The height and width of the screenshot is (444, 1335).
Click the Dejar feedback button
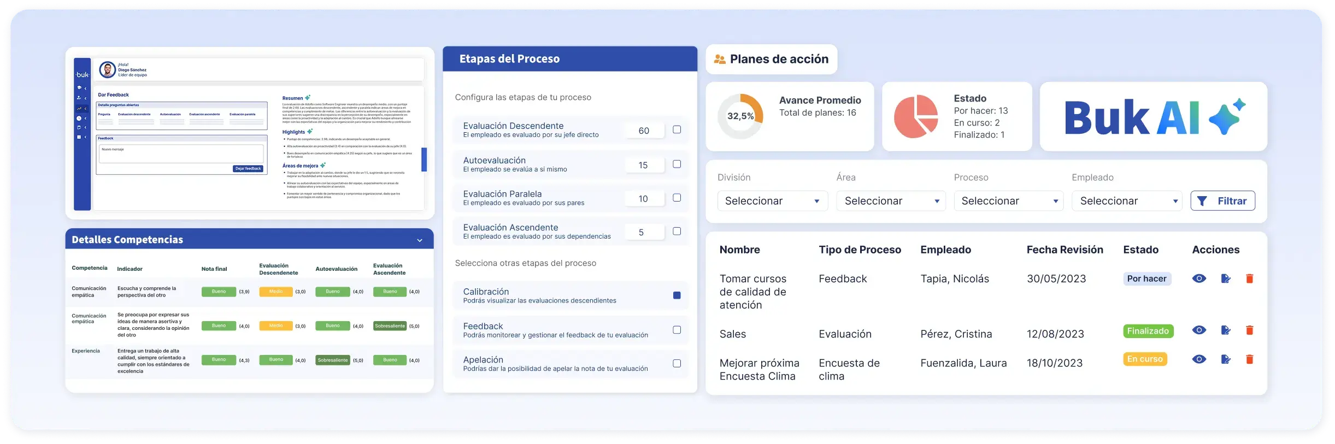[248, 169]
